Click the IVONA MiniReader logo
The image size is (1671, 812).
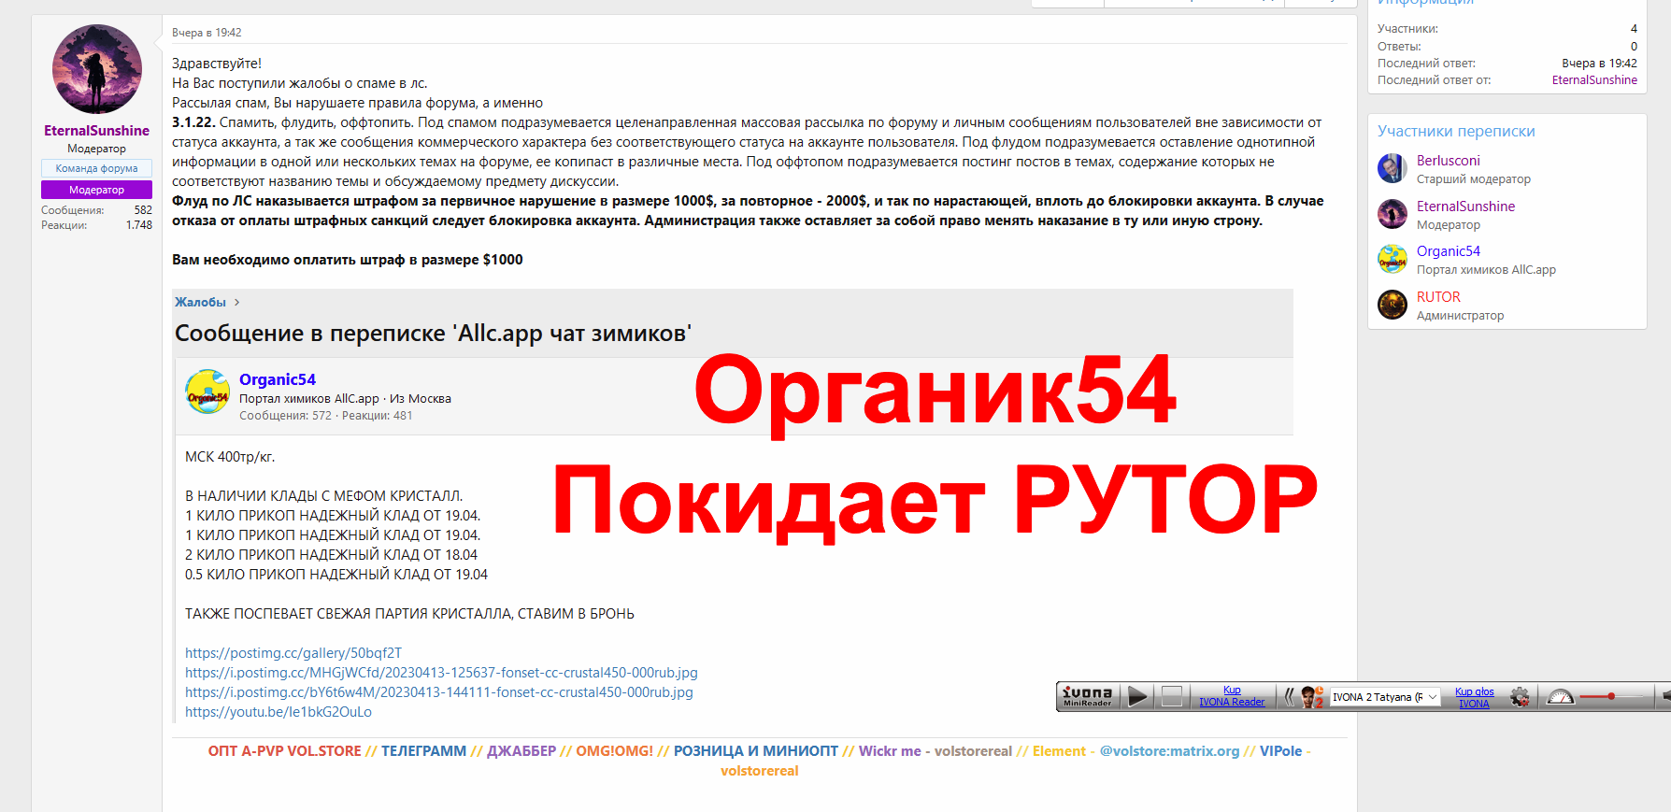pyautogui.click(x=1088, y=697)
